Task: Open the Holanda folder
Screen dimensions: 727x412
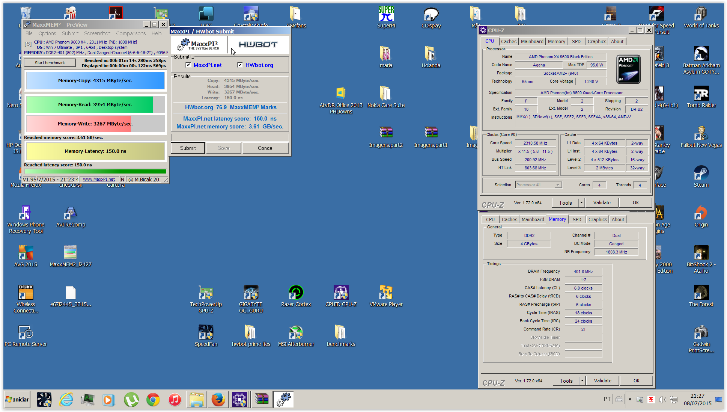Action: pyautogui.click(x=431, y=57)
